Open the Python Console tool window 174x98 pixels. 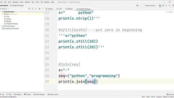coord(53,94)
